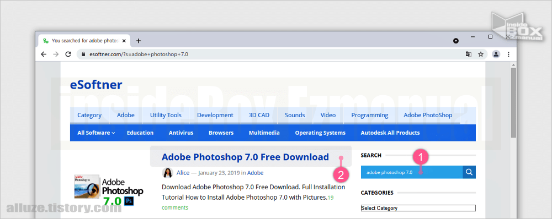Open Autodesk All Products category
The height and width of the screenshot is (219, 552).
coord(390,133)
